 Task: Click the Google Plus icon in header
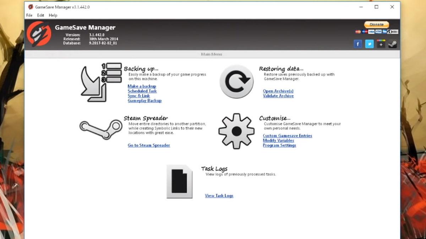coord(381,44)
